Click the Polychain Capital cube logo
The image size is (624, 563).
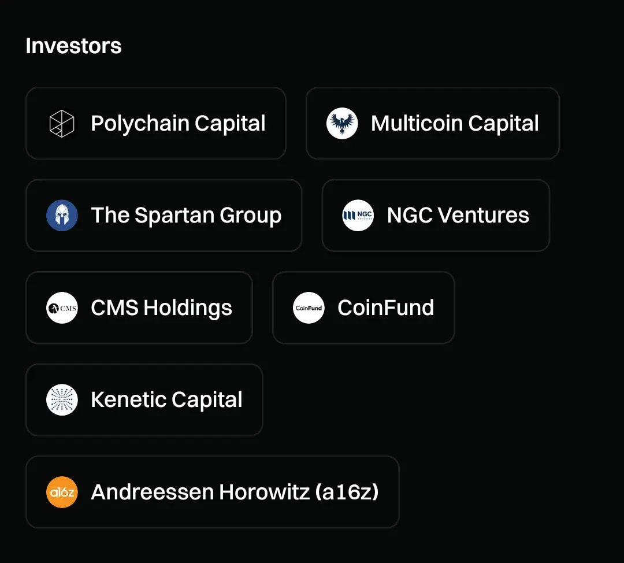pyautogui.click(x=62, y=124)
